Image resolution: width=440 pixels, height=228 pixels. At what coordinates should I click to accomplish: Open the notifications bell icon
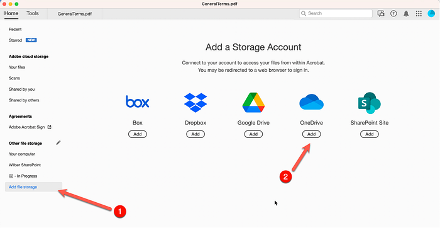click(406, 13)
